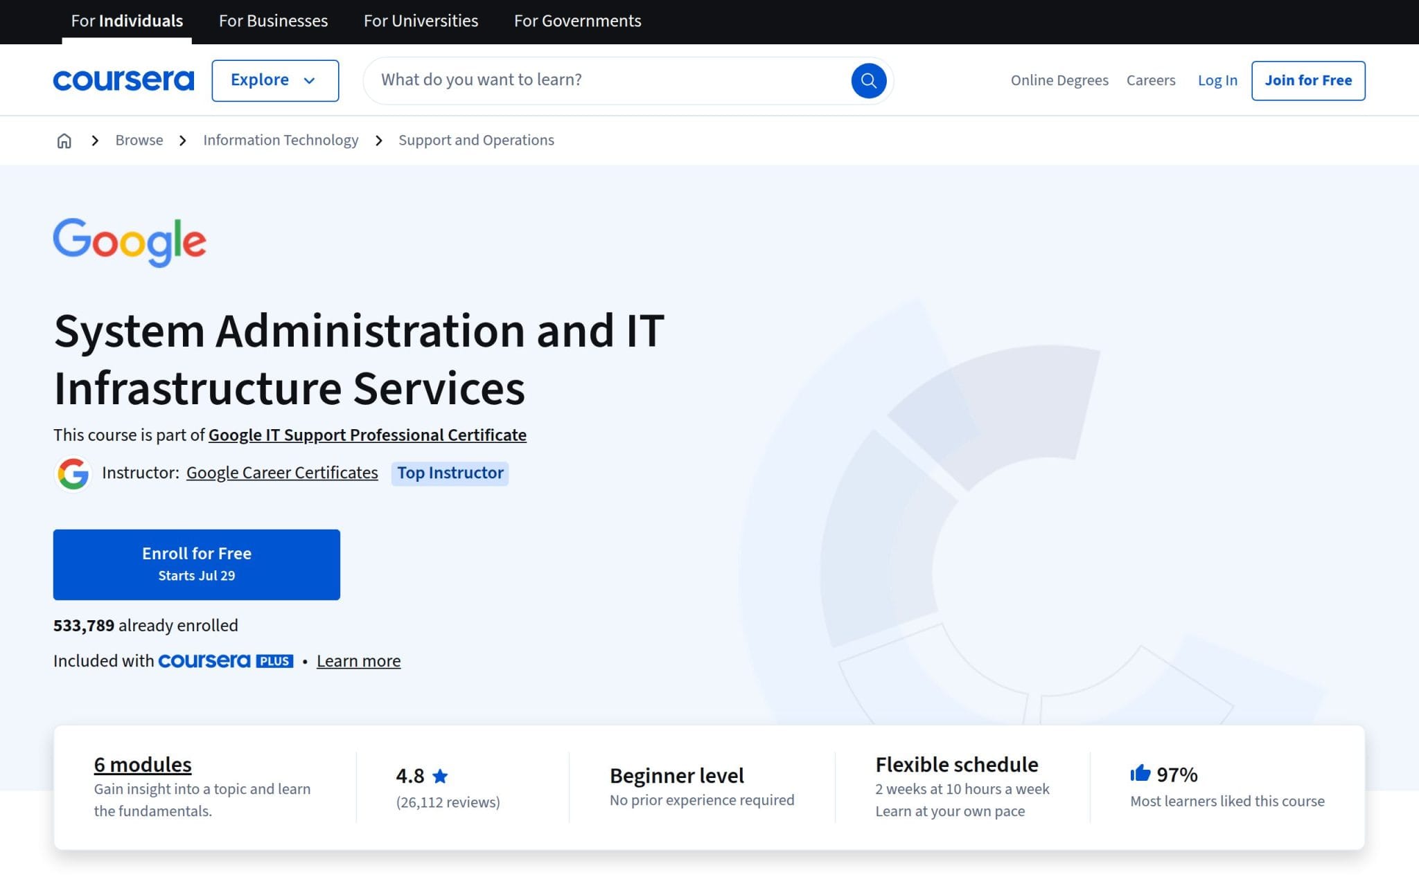Click Enroll for Free button
Screen dimensions: 1419x886
(197, 564)
